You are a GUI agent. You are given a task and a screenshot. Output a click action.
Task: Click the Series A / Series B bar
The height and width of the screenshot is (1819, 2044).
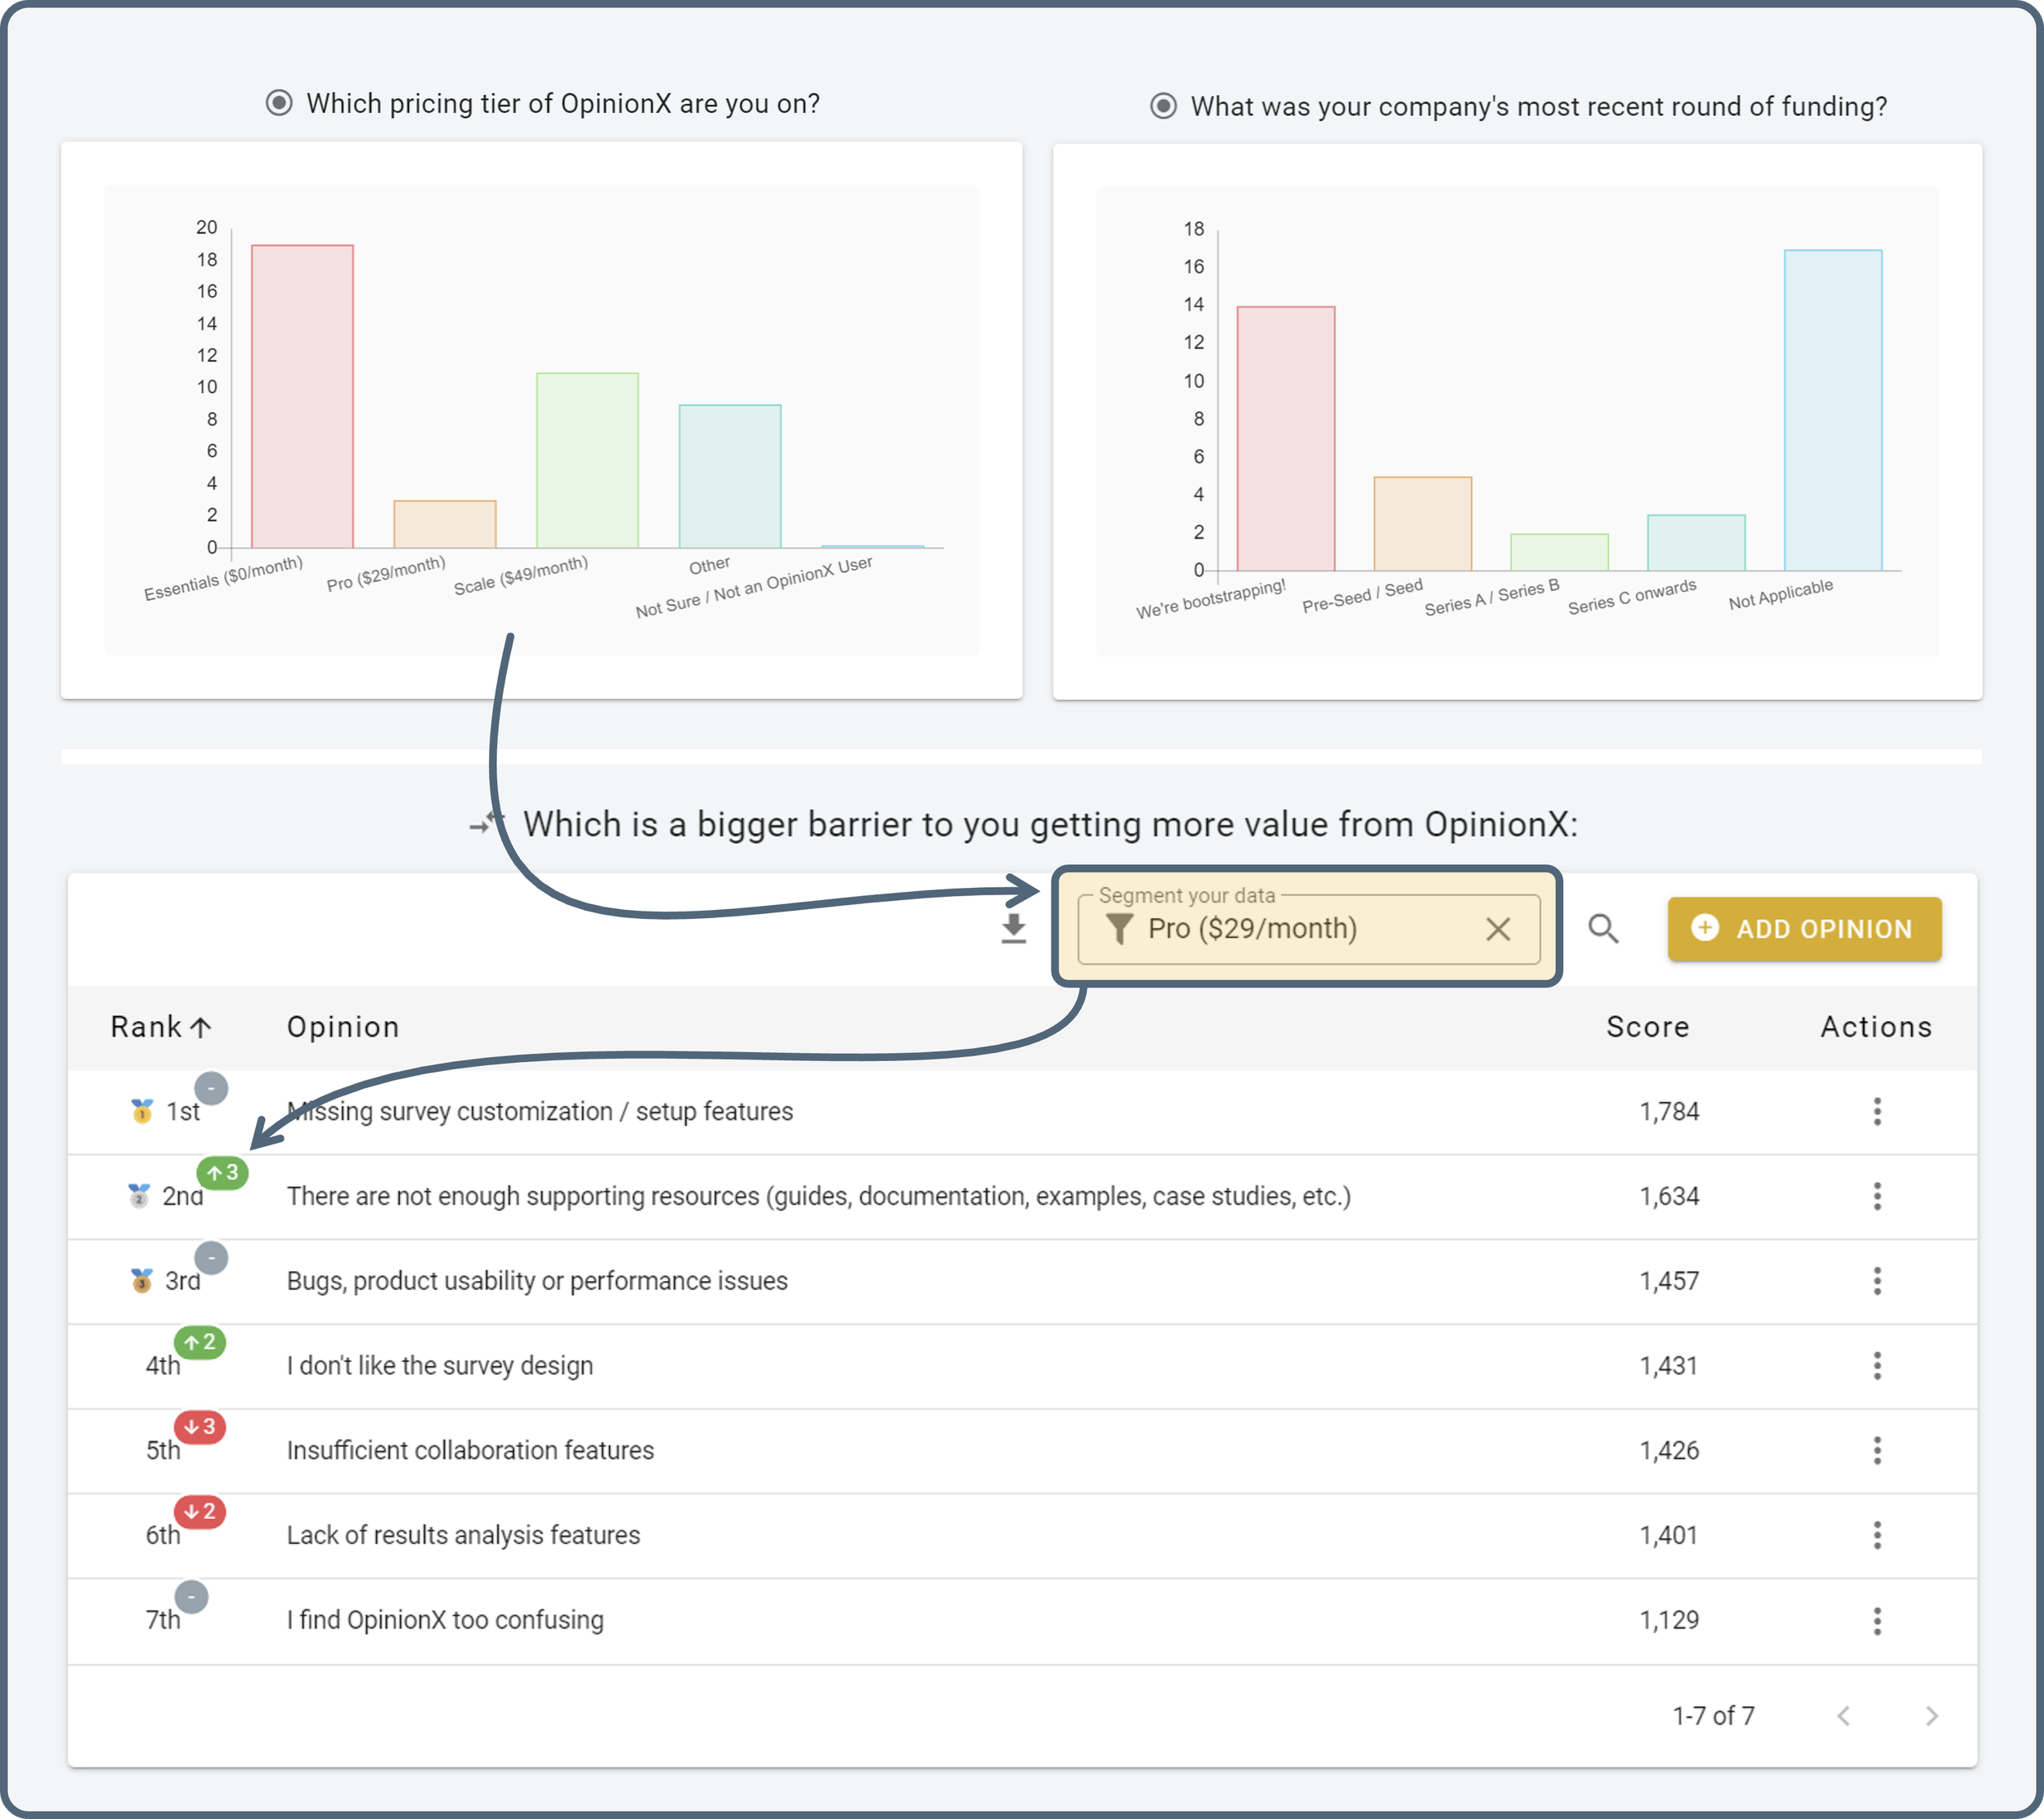(x=1559, y=552)
